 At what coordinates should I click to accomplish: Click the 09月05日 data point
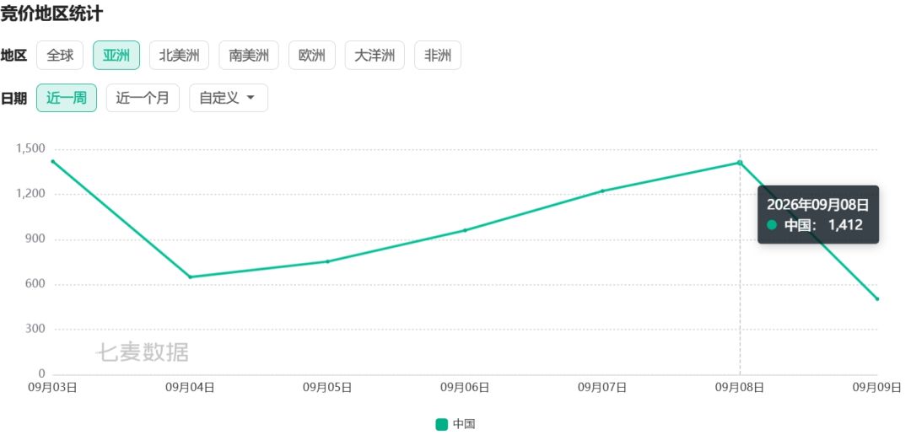click(327, 261)
